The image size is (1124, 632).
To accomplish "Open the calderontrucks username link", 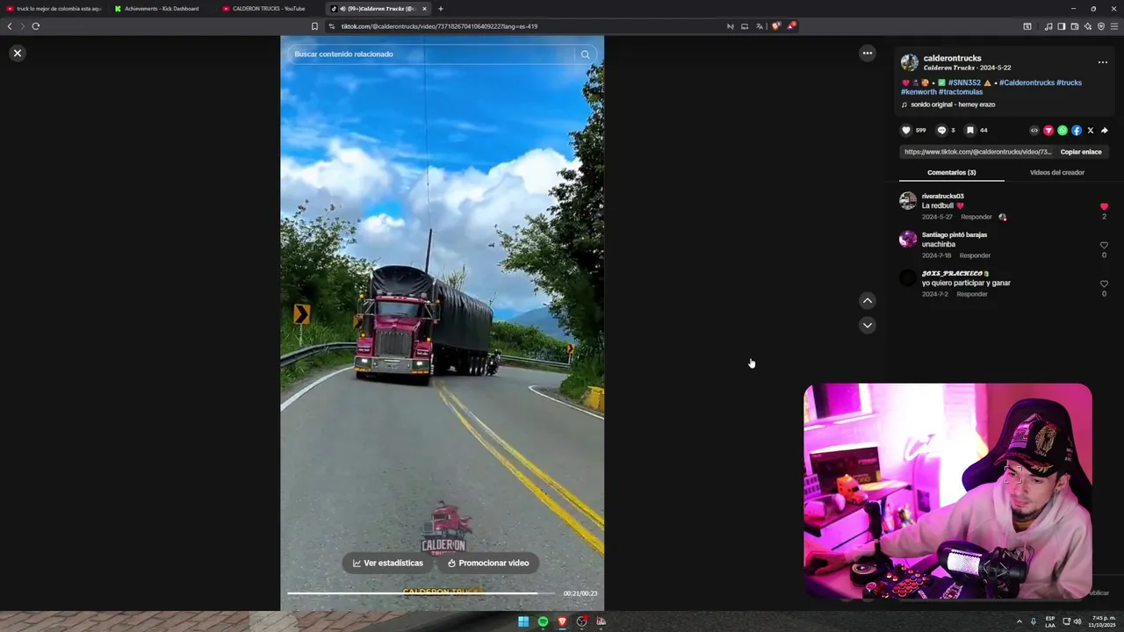I will [952, 58].
